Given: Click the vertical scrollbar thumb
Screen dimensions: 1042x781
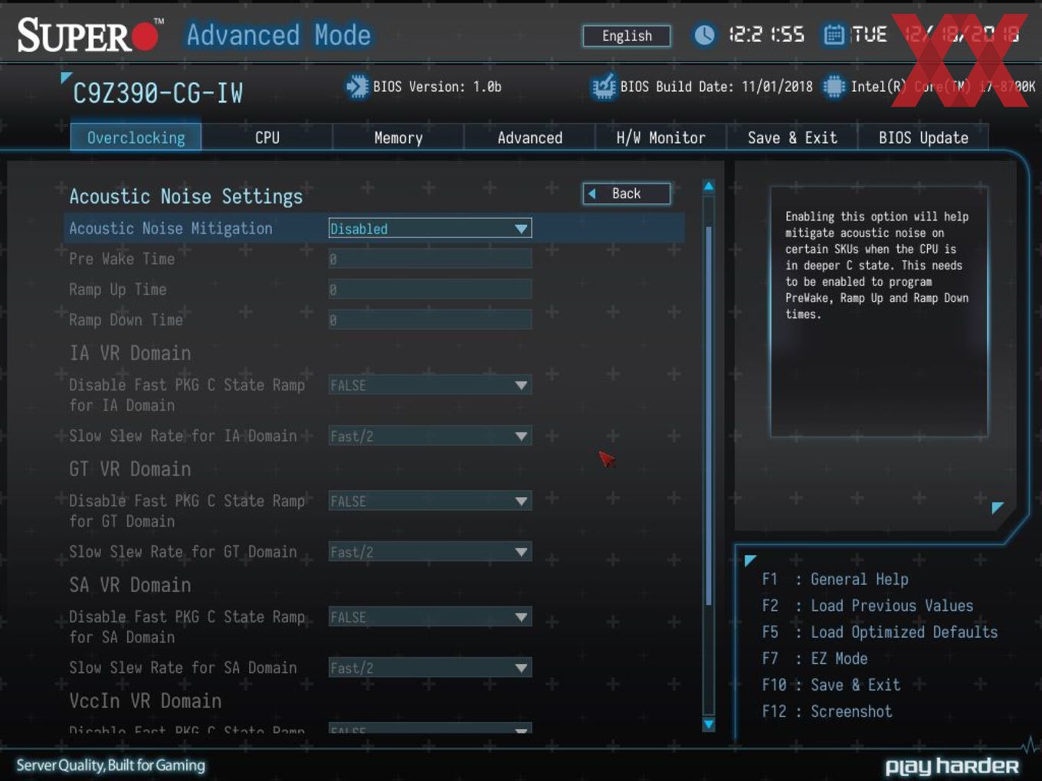Looking at the screenshot, I should [709, 415].
